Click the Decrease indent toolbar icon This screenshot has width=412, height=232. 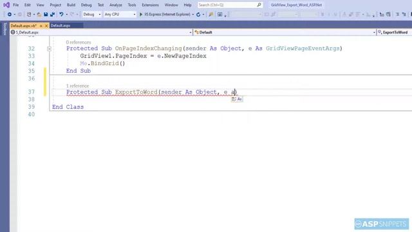coord(398,14)
